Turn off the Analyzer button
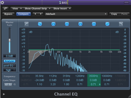The image size is (131, 98). (10, 61)
